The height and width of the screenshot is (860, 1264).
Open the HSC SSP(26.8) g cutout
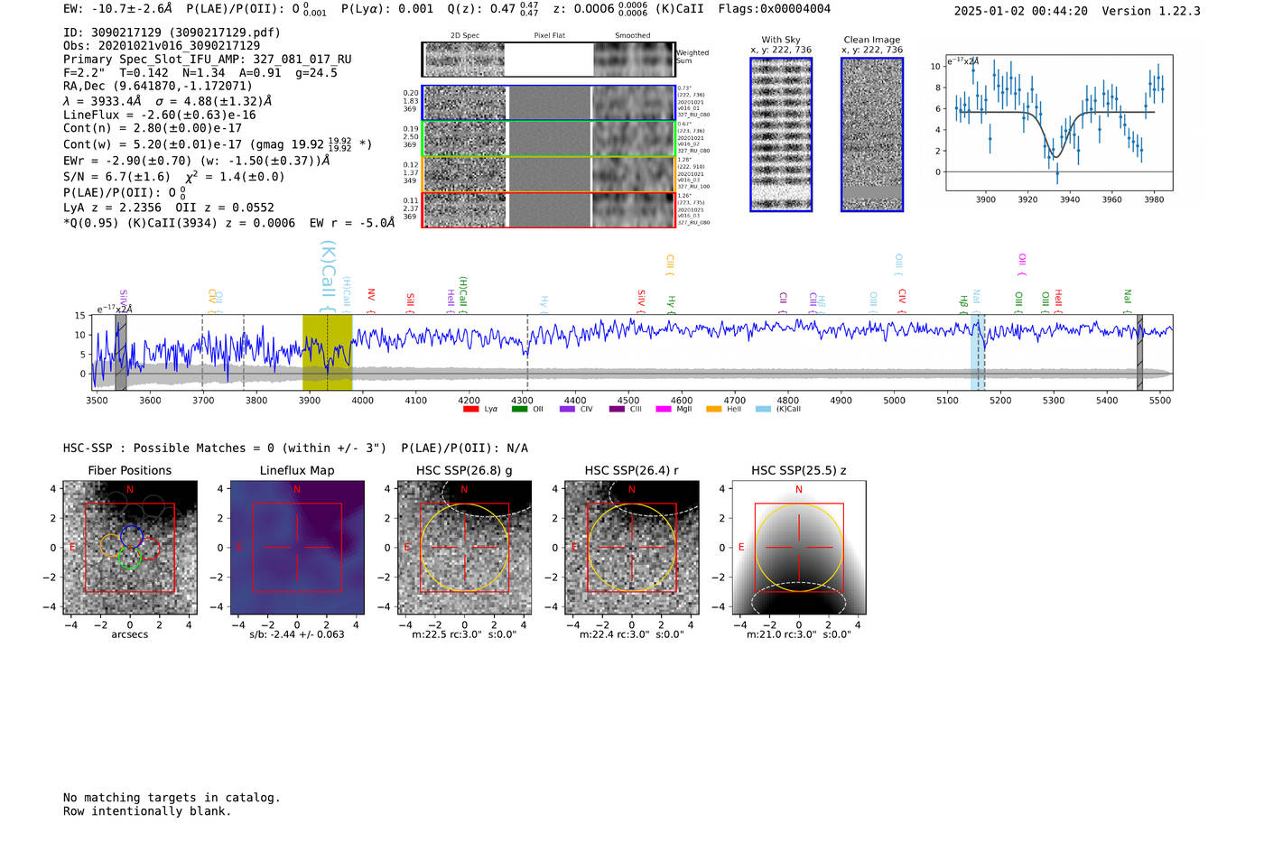[x=464, y=548]
